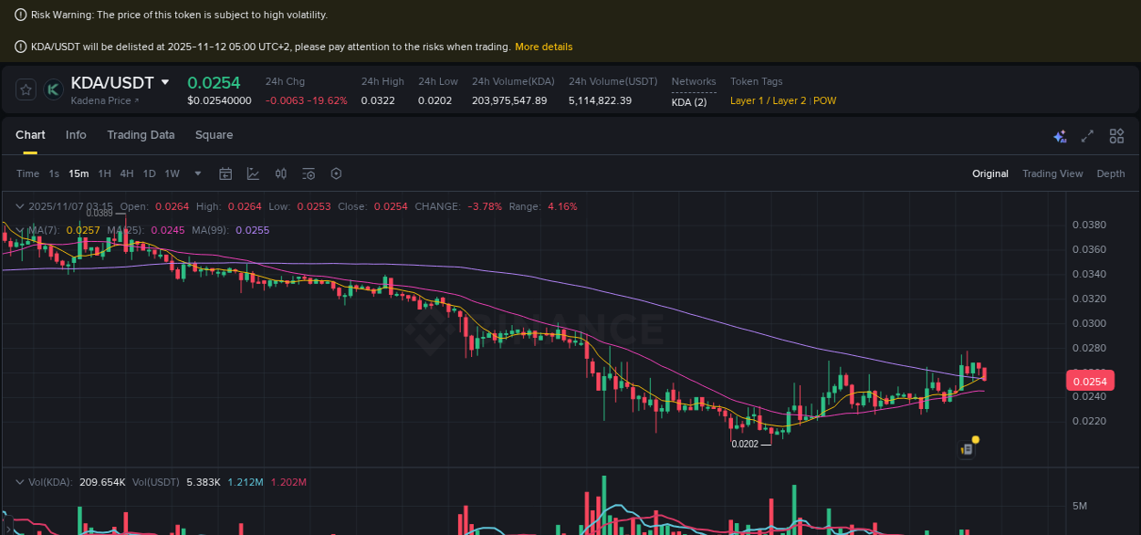Viewport: 1141px width, 535px height.
Task: Switch to the Trading Data tab
Action: (x=141, y=135)
